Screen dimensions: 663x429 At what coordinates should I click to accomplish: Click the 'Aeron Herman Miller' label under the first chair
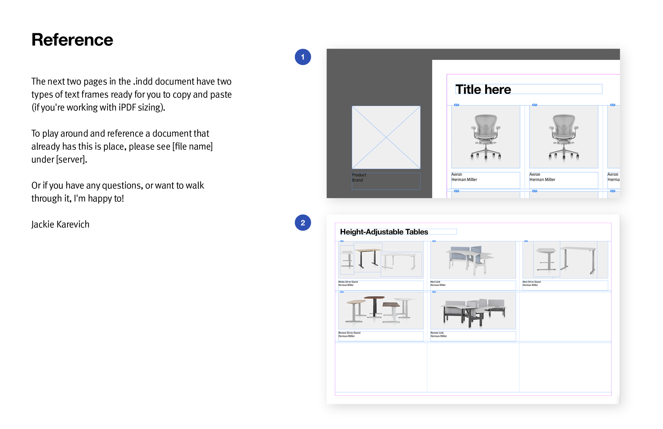pos(465,177)
